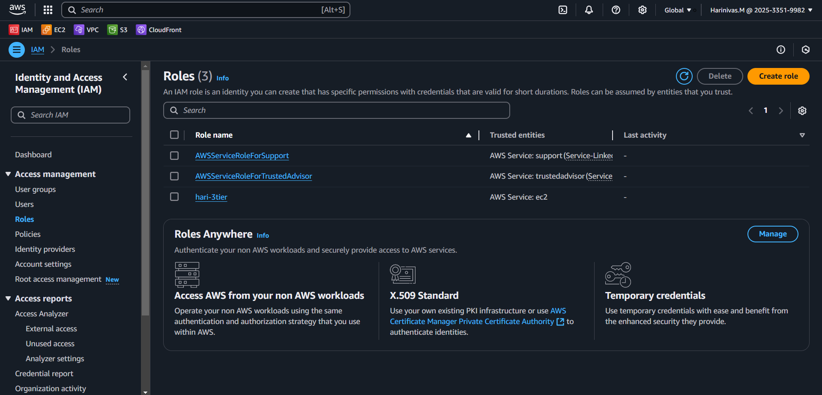Open roles table preferences gear
This screenshot has width=822, height=395.
tap(802, 111)
